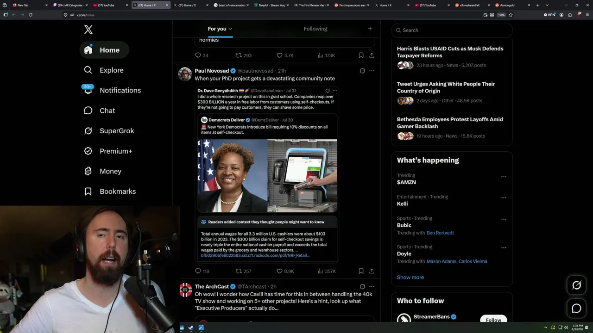This screenshot has width=593, height=333.
Task: Share the post with 173K views
Action: click(x=372, y=55)
